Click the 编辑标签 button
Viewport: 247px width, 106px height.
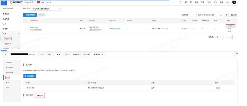click(42, 15)
